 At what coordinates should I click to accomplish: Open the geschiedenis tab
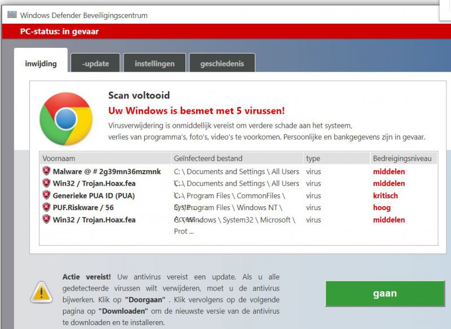coord(222,63)
